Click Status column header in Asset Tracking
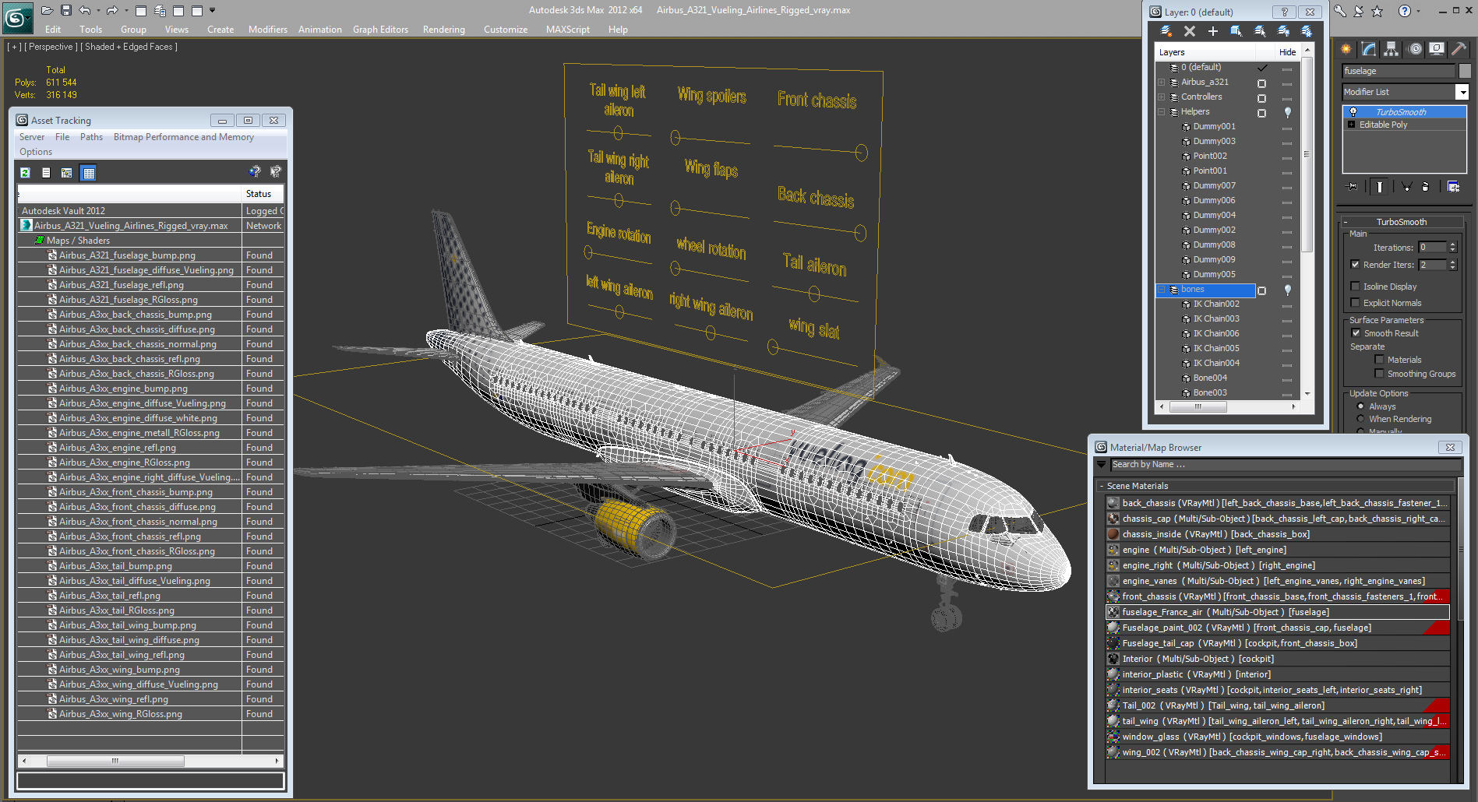Image resolution: width=1478 pixels, height=802 pixels. 263,194
